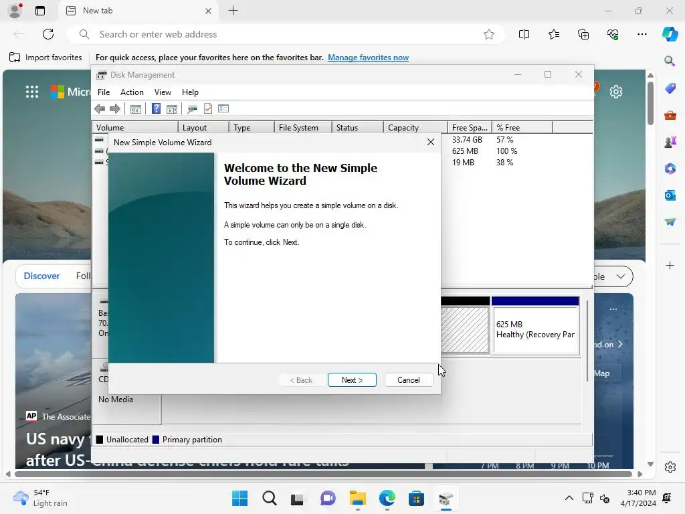Open Edge profile avatar icon
The image size is (685, 514).
15,11
